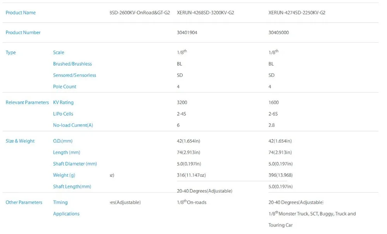
Task: Click the LiPo Cells label
Action: tap(63, 114)
